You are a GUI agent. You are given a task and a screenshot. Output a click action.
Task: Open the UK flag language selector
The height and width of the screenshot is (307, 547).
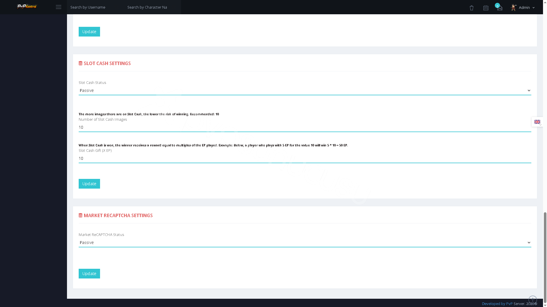coord(537,122)
